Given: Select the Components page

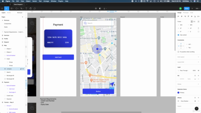Looking at the screenshot, I should tap(8, 24).
